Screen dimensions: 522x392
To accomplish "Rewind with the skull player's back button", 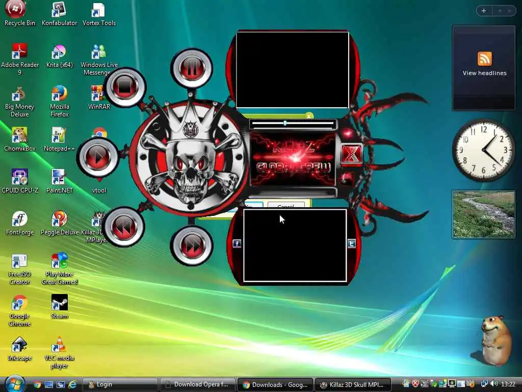I will (123, 227).
